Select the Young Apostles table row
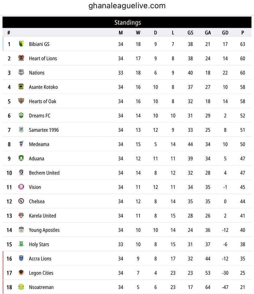254x294 pixels. 127,230
